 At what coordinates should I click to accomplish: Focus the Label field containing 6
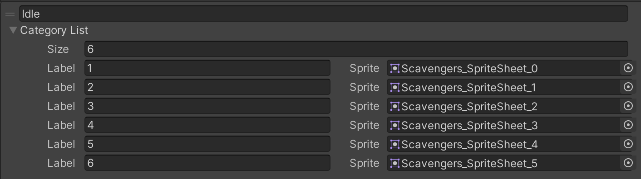click(x=207, y=163)
